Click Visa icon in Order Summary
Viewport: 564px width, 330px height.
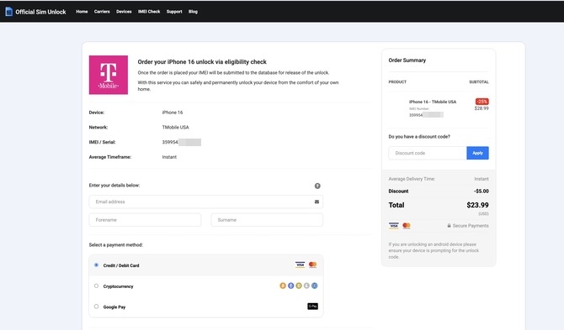coord(393,225)
